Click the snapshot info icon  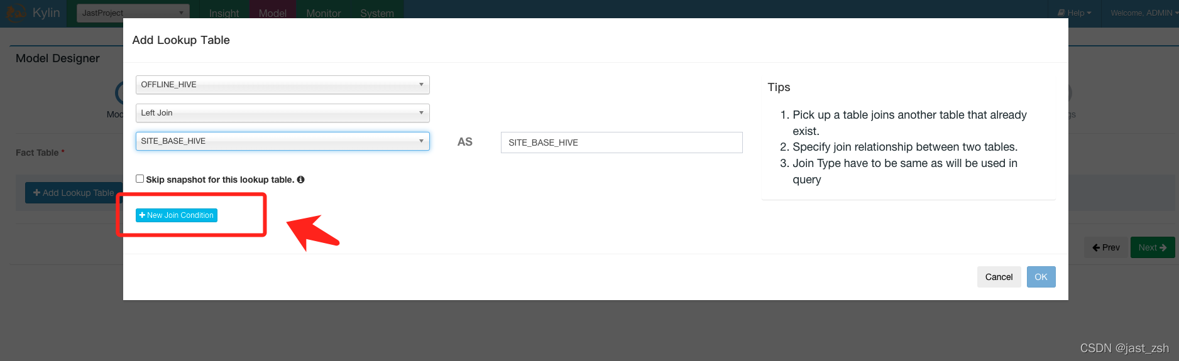301,180
